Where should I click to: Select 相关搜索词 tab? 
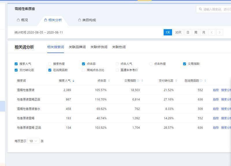click(x=55, y=47)
